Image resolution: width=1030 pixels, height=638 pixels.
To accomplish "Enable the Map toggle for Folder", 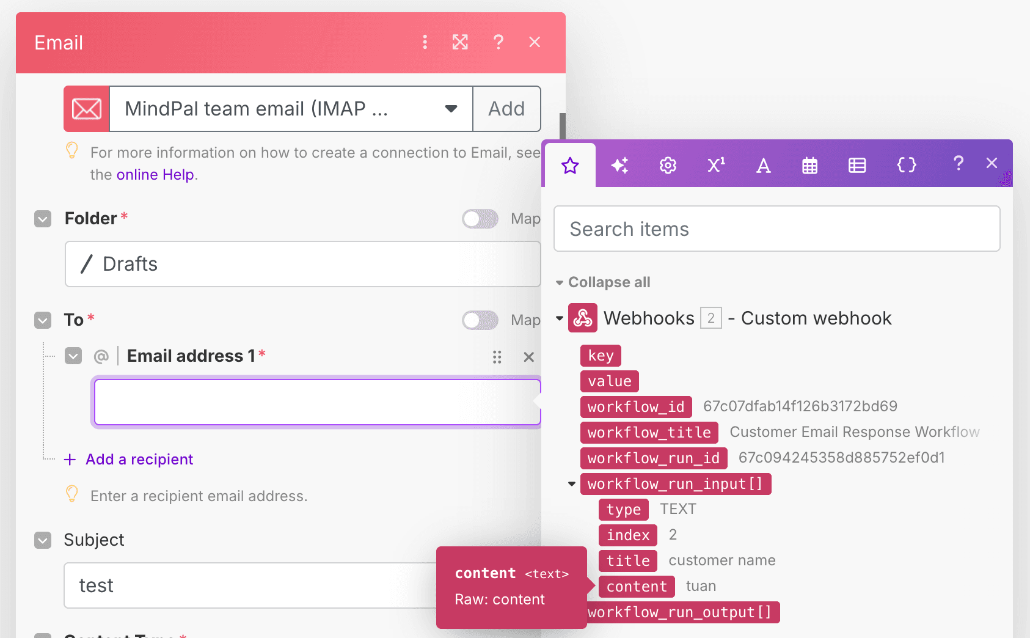I will 480,219.
